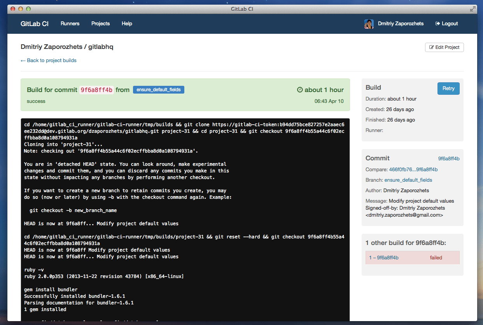Click the Runner: label in Build panel
The width and height of the screenshot is (483, 325).
374,130
